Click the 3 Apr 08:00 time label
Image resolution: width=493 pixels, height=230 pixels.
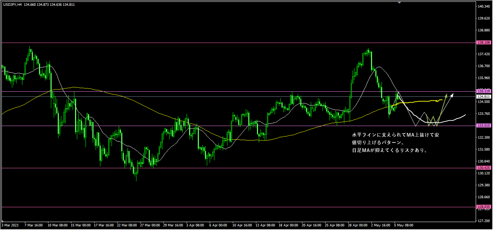click(195, 225)
